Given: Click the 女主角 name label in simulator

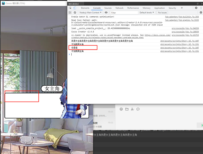Looking at the screenshot, I should tap(52, 89).
